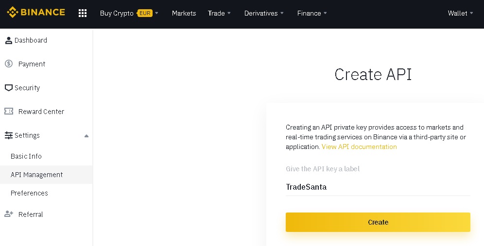Click the EUR currency badge
Image resolution: width=484 pixels, height=246 pixels.
pyautogui.click(x=144, y=13)
